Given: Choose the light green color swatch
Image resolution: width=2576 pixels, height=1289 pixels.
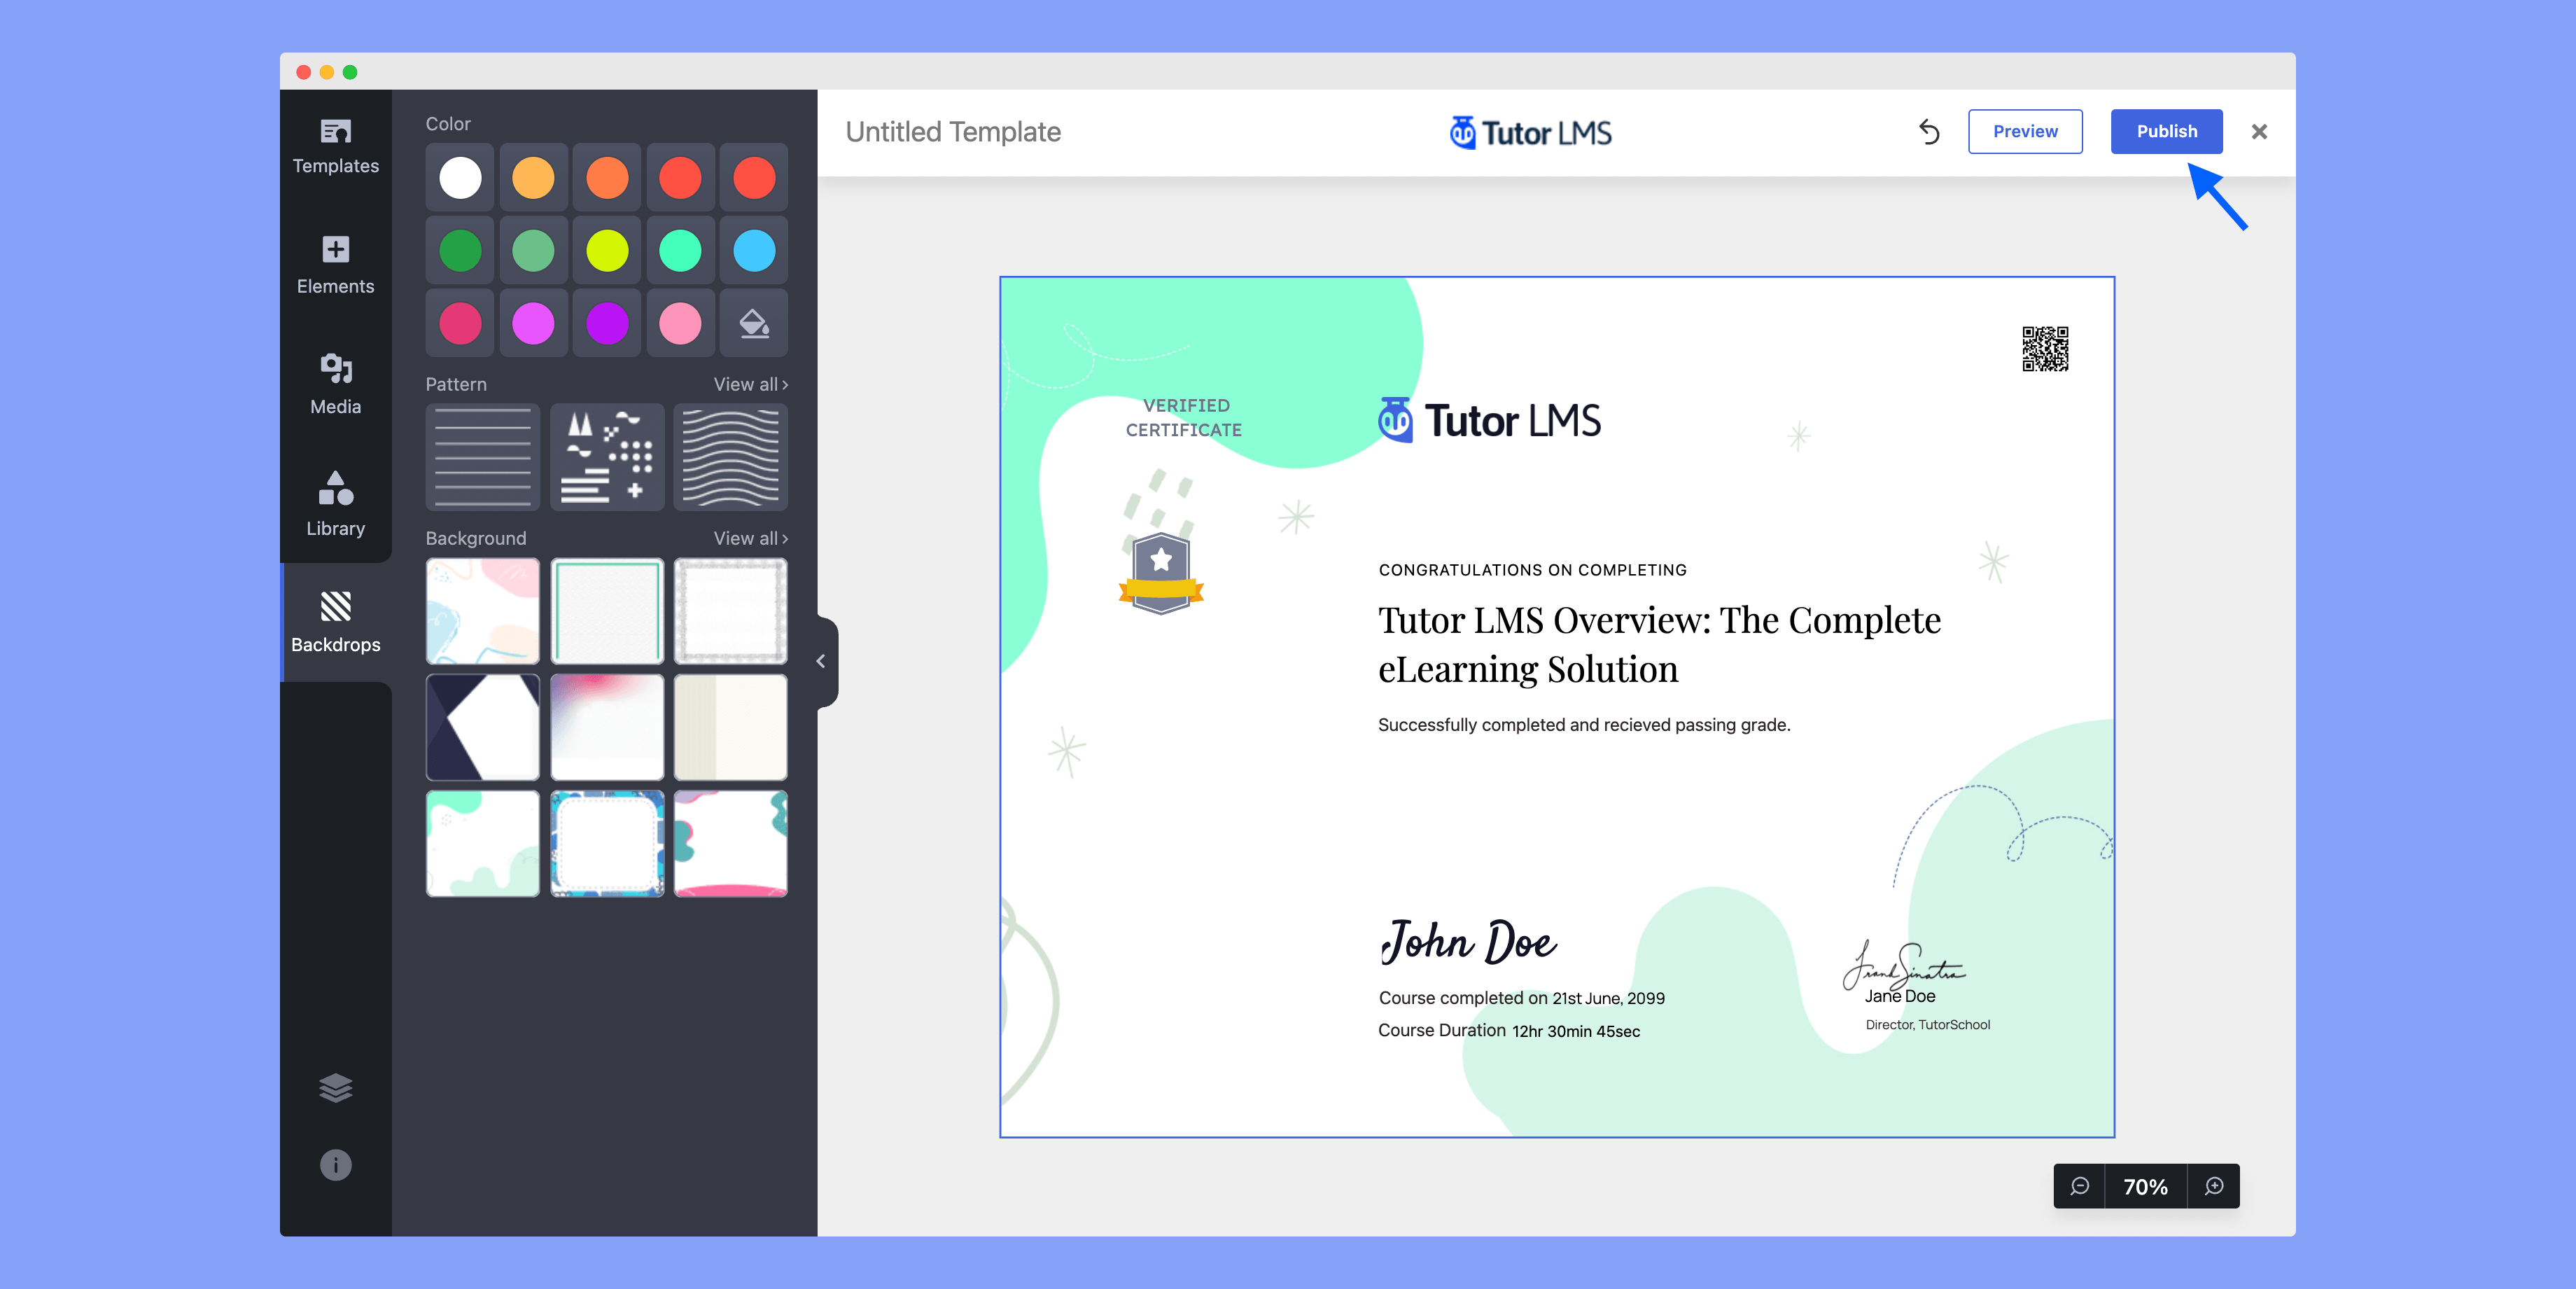Looking at the screenshot, I should [533, 251].
